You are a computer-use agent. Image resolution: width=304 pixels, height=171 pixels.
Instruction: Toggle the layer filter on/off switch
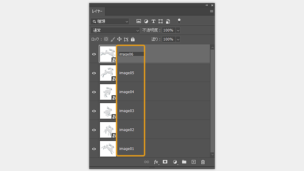click(x=179, y=21)
